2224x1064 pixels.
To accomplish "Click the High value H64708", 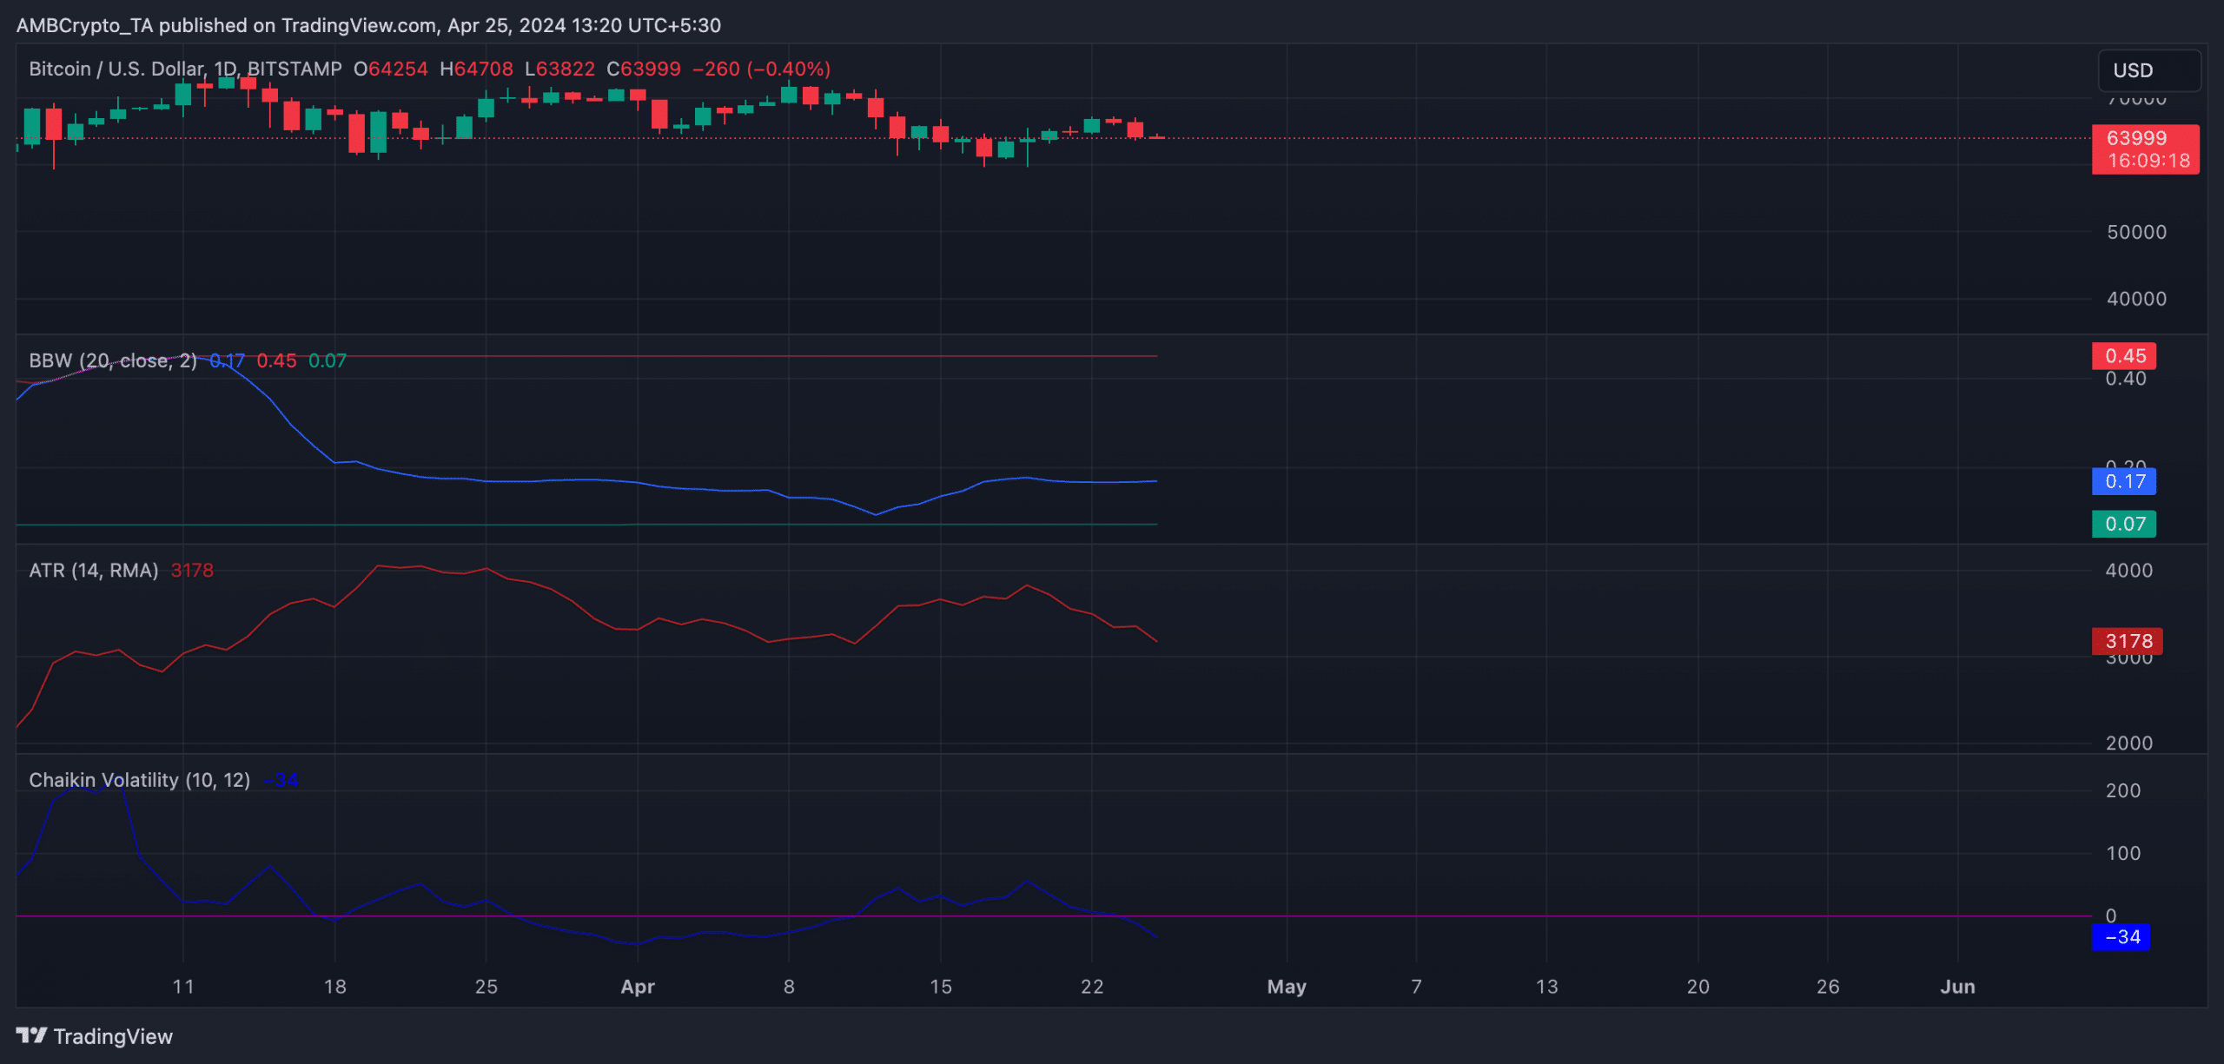I will [476, 69].
